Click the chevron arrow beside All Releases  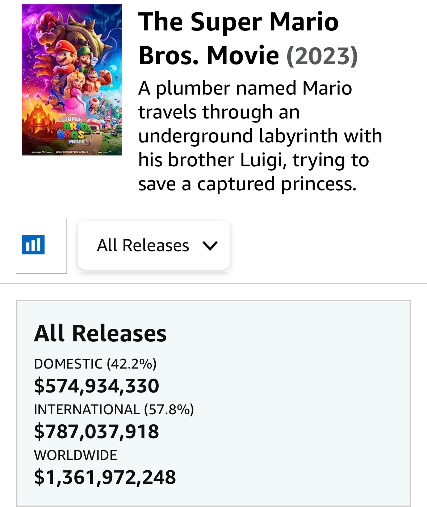point(210,246)
